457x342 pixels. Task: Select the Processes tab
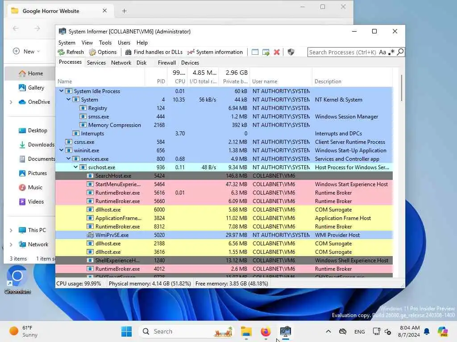tap(70, 62)
